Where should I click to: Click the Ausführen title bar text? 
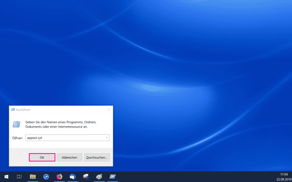22,109
